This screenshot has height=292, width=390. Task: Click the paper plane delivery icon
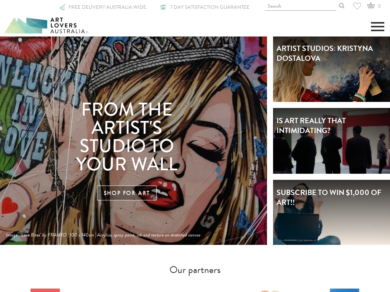tap(62, 7)
